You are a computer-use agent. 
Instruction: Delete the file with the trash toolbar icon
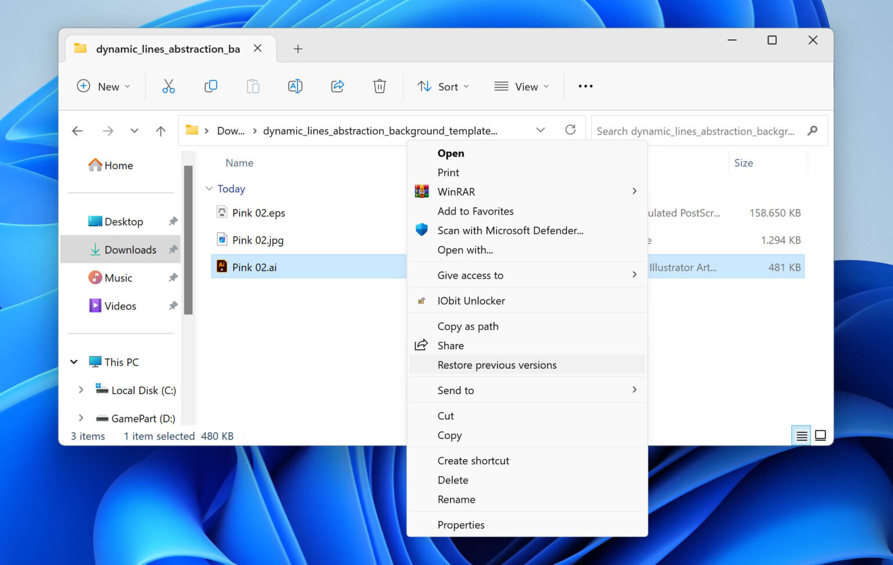click(x=379, y=86)
